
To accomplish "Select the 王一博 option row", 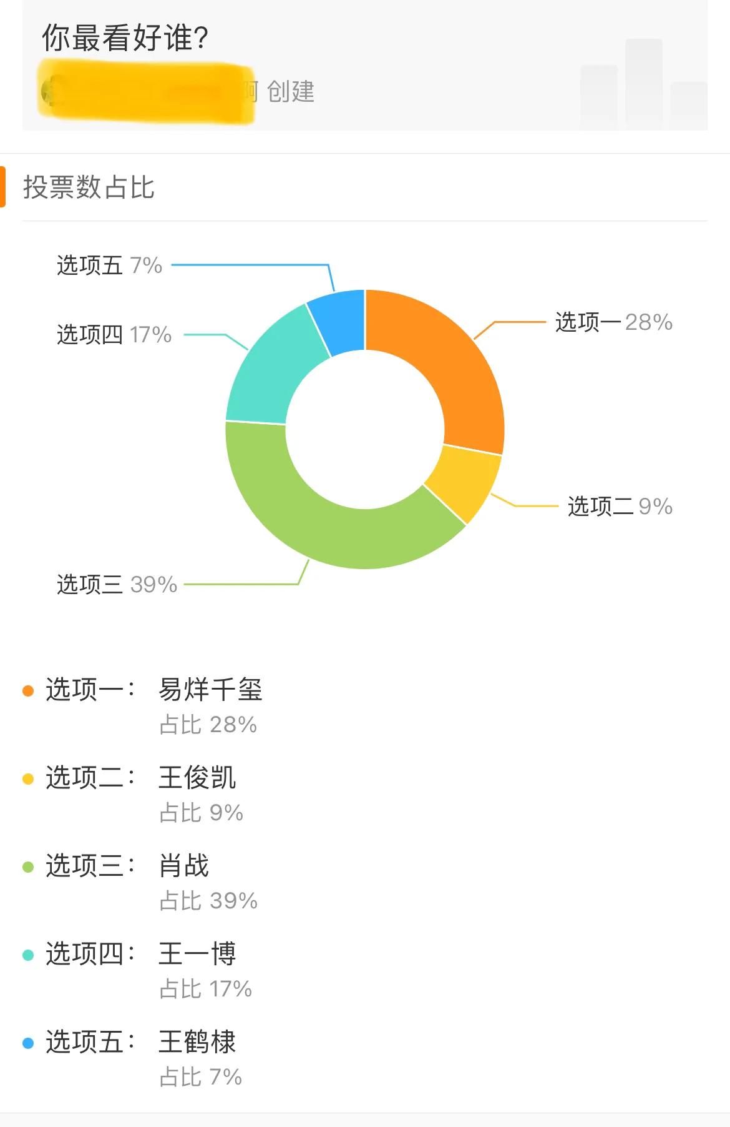I will [x=365, y=970].
